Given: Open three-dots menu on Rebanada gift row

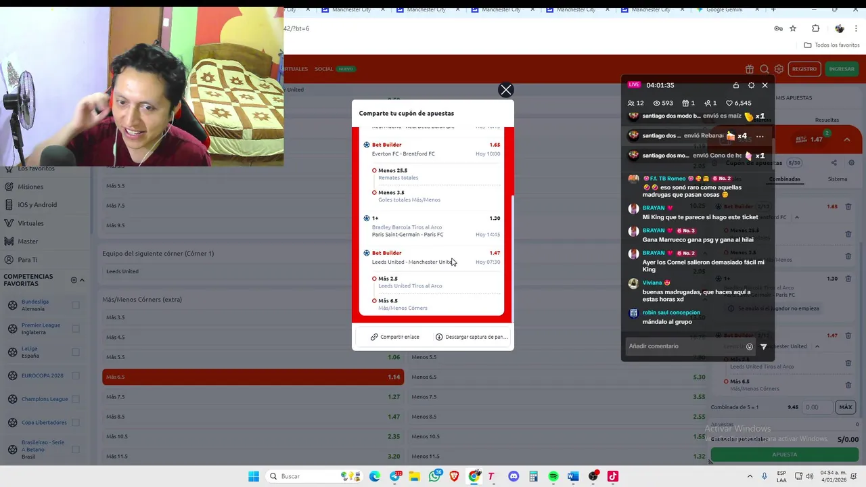Looking at the screenshot, I should [760, 136].
